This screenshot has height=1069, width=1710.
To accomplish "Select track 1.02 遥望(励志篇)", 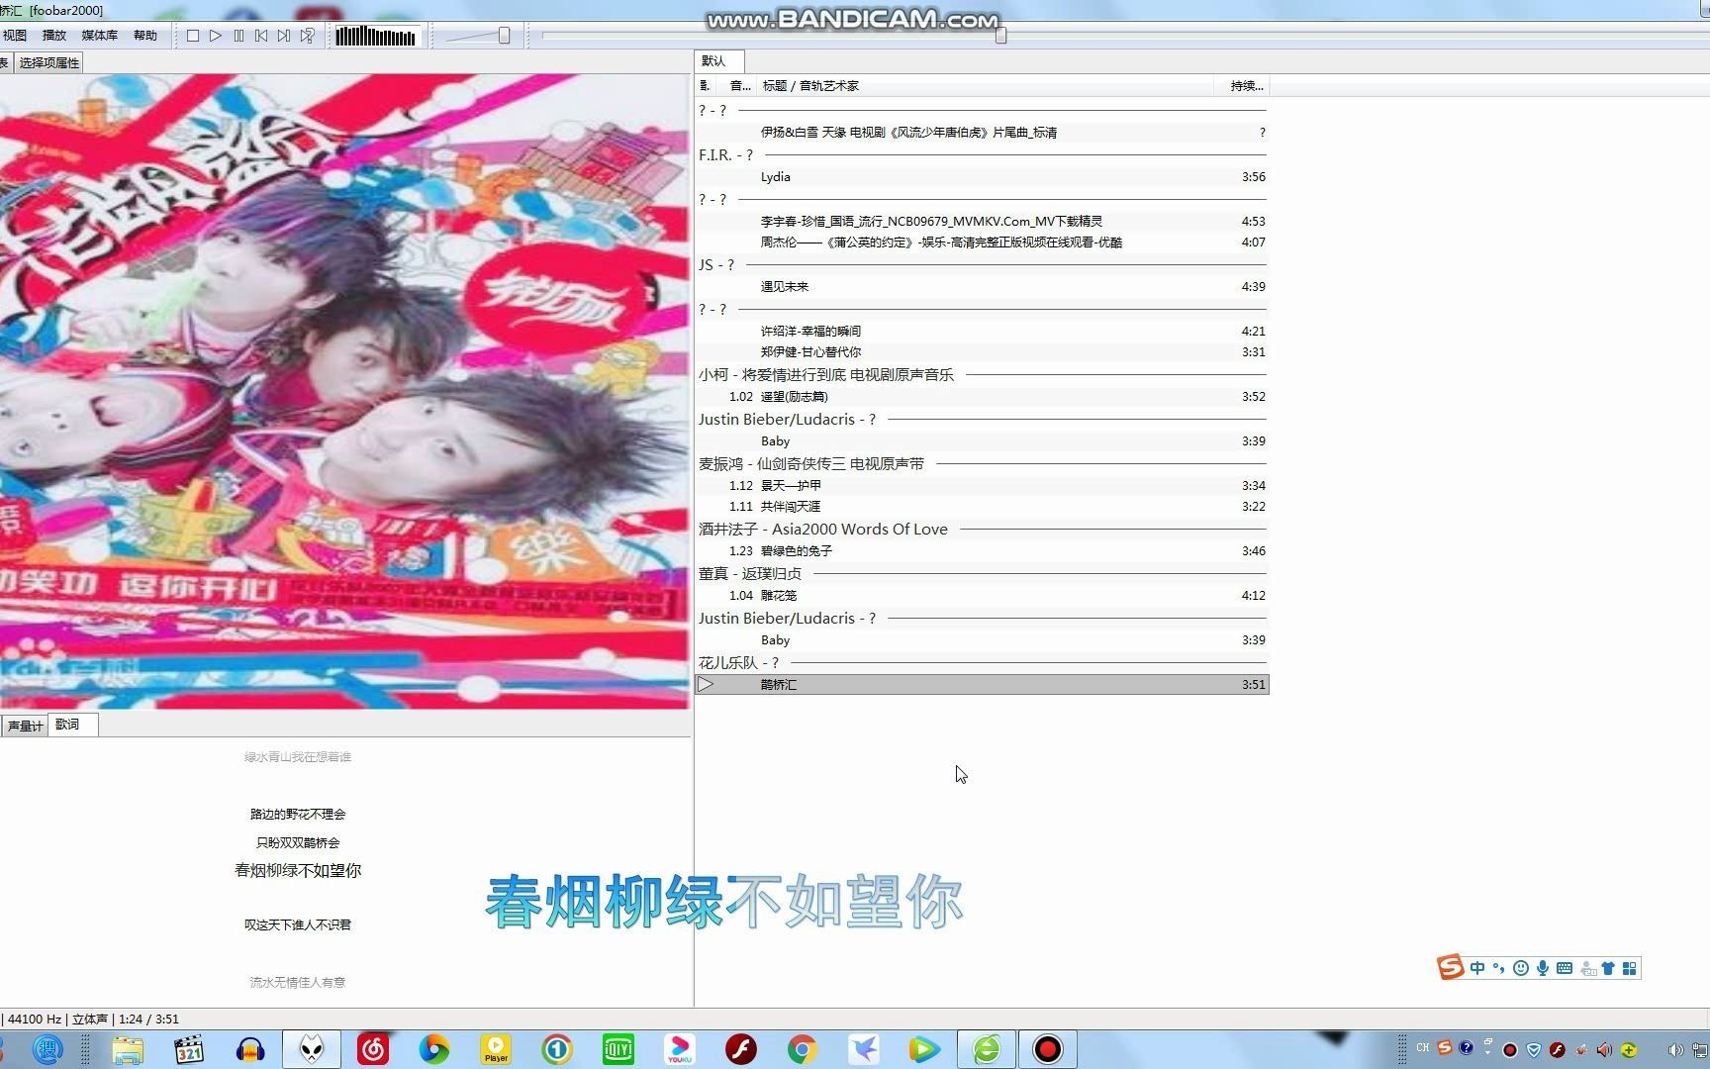I will [983, 397].
